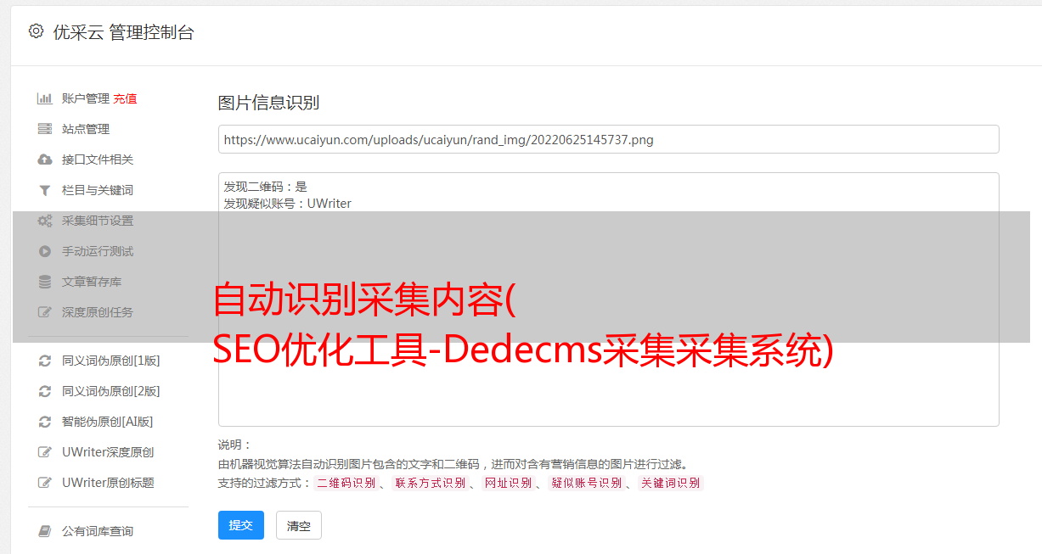Image resolution: width=1042 pixels, height=554 pixels.
Task: Open 接口文件相关 menu item
Action: point(98,159)
